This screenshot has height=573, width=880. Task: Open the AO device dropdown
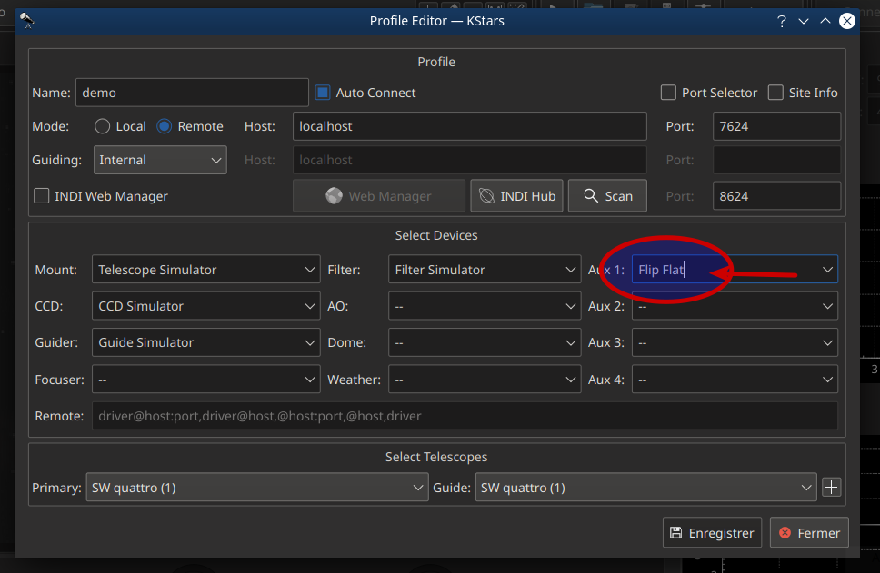485,306
